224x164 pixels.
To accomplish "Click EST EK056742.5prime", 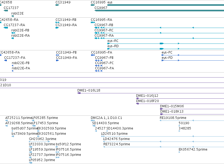I will point(193,150).
